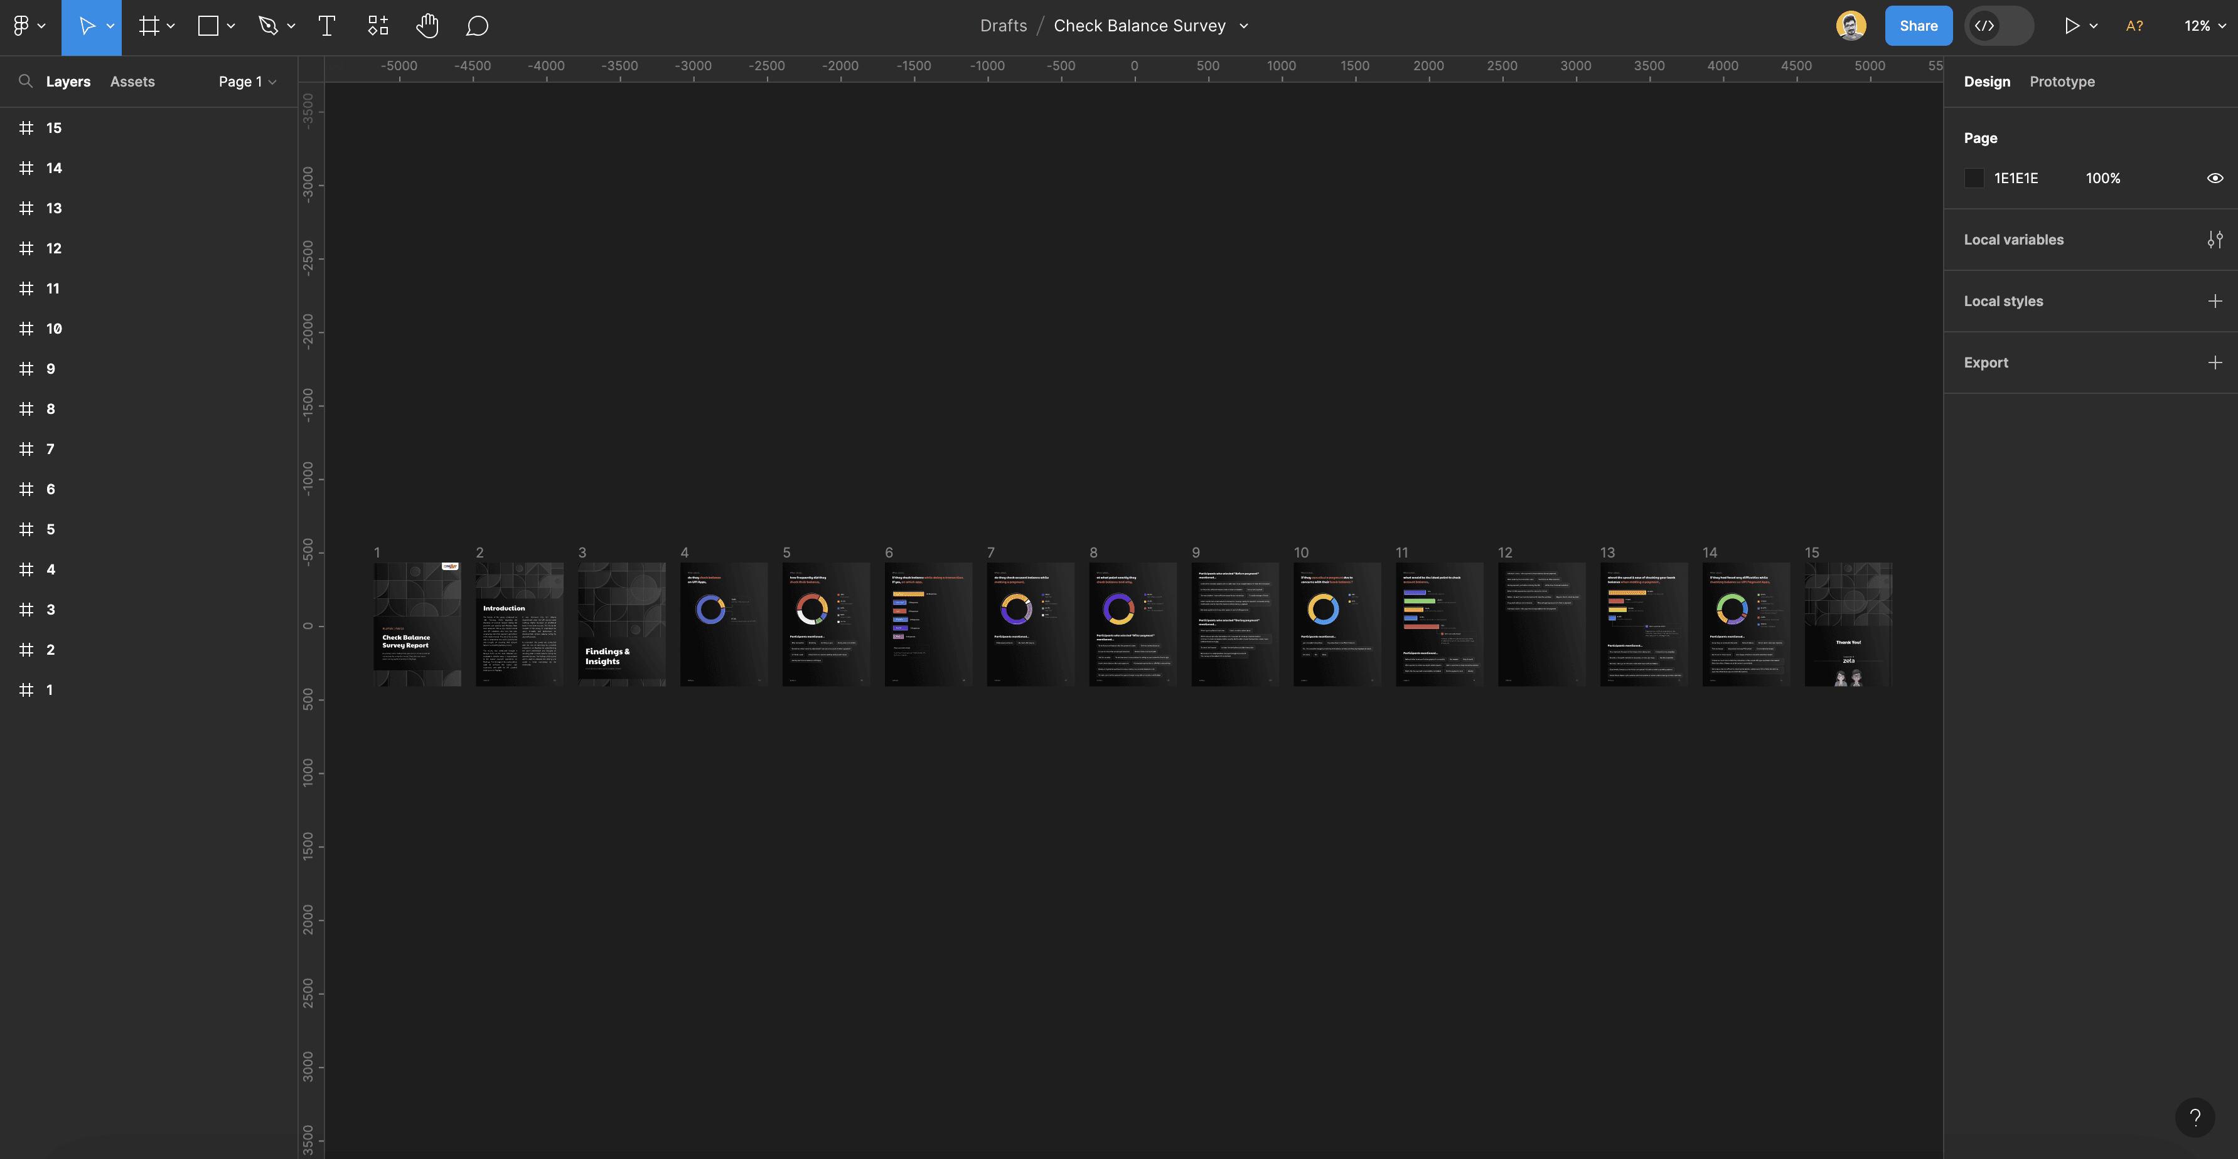Viewport: 2238px width, 1159px height.
Task: Open the Resources components tool
Action: (x=378, y=26)
